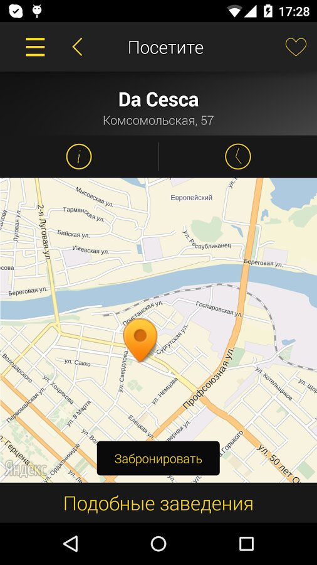This screenshot has width=317, height=565.
Task: Go back using the yellow arrow
Action: point(77,47)
